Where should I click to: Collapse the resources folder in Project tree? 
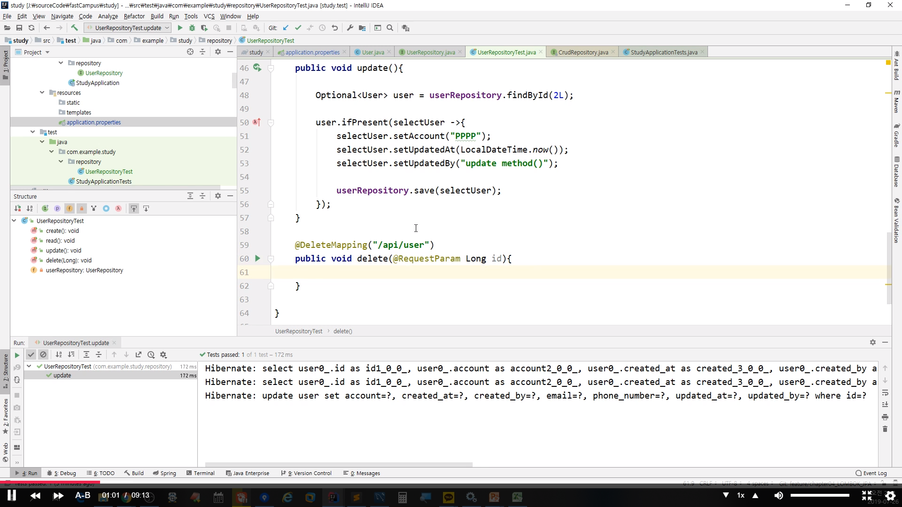[42, 92]
